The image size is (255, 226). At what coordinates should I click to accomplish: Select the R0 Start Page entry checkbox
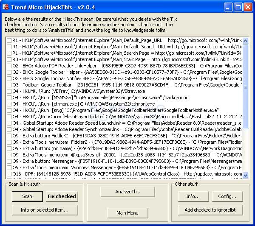pos(9,59)
